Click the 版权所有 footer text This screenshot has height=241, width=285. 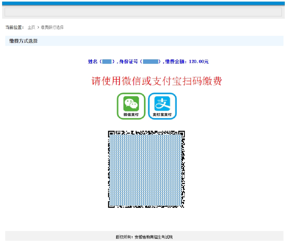click(x=144, y=237)
